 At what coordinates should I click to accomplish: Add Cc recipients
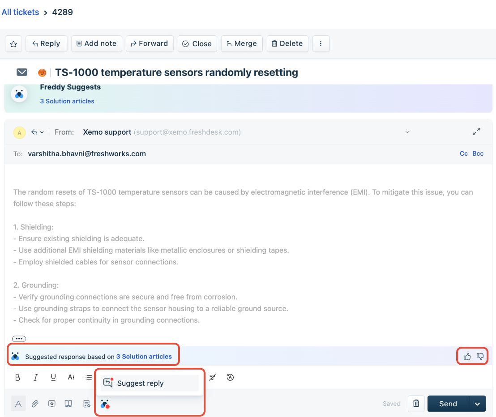click(464, 153)
